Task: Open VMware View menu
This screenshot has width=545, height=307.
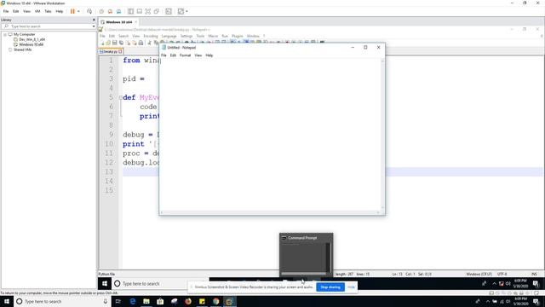Action: 26,11
